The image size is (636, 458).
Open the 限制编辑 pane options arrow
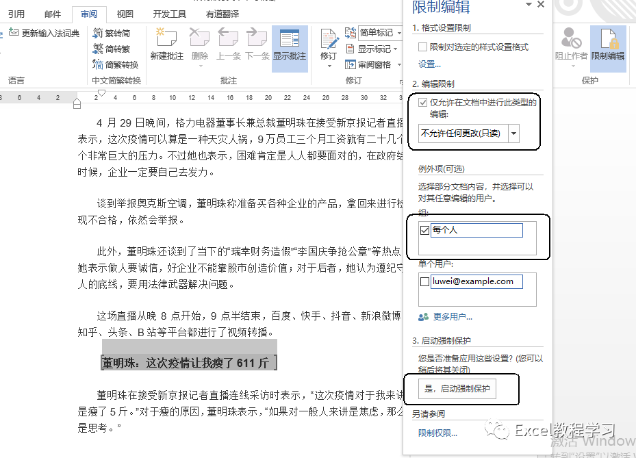click(529, 5)
